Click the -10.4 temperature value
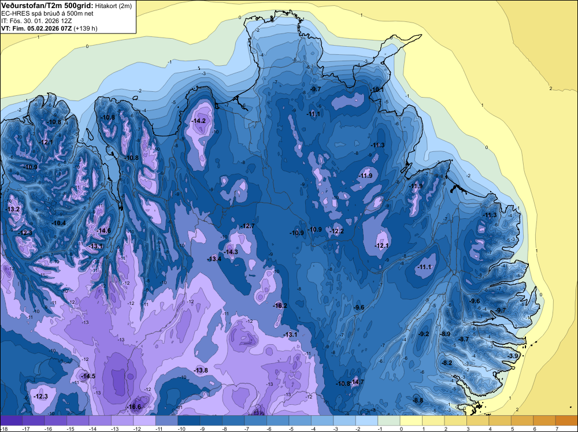 (x=58, y=223)
